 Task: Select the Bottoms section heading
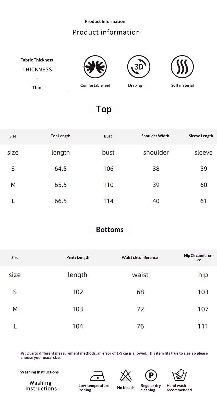pyautogui.click(x=110, y=230)
